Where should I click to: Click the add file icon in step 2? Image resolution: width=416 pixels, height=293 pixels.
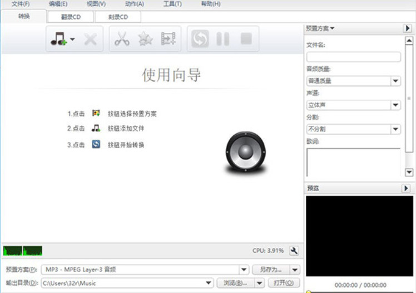(x=96, y=128)
